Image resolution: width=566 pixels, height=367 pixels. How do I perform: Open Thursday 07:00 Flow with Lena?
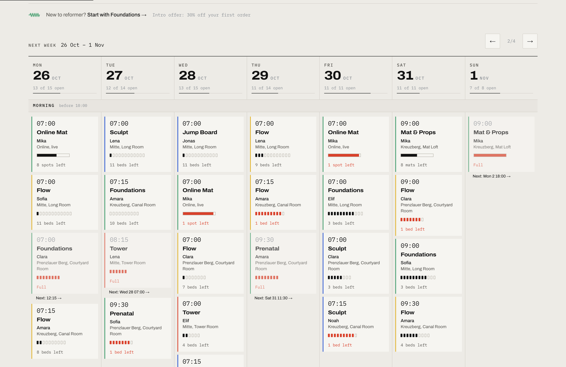[283, 144]
